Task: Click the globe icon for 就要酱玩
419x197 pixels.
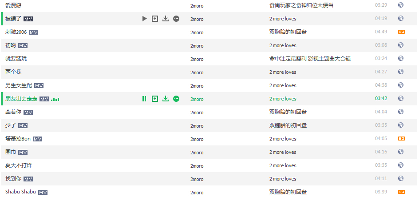Action: (400, 58)
